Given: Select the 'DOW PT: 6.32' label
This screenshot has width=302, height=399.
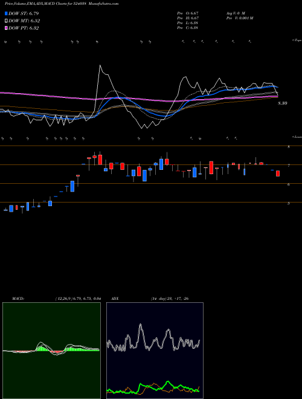Looking at the screenshot, I should coord(24,28).
